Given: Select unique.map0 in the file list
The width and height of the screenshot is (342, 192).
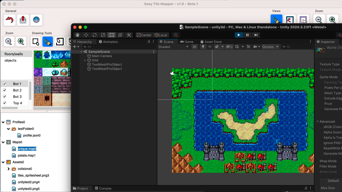Looking at the screenshot, I should (x=27, y=149).
